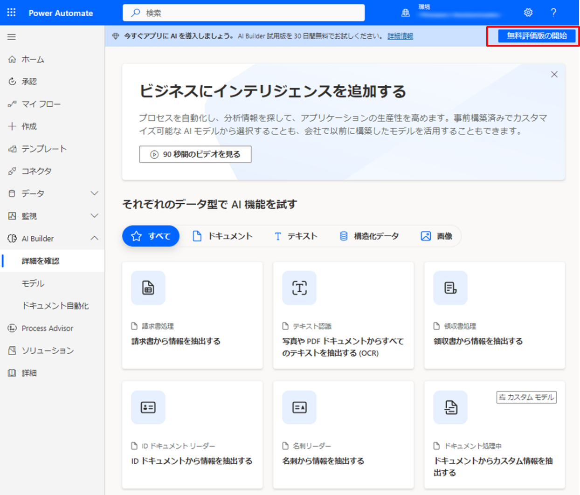
Task: Select the ドキュメント filter tab
Action: tap(223, 236)
